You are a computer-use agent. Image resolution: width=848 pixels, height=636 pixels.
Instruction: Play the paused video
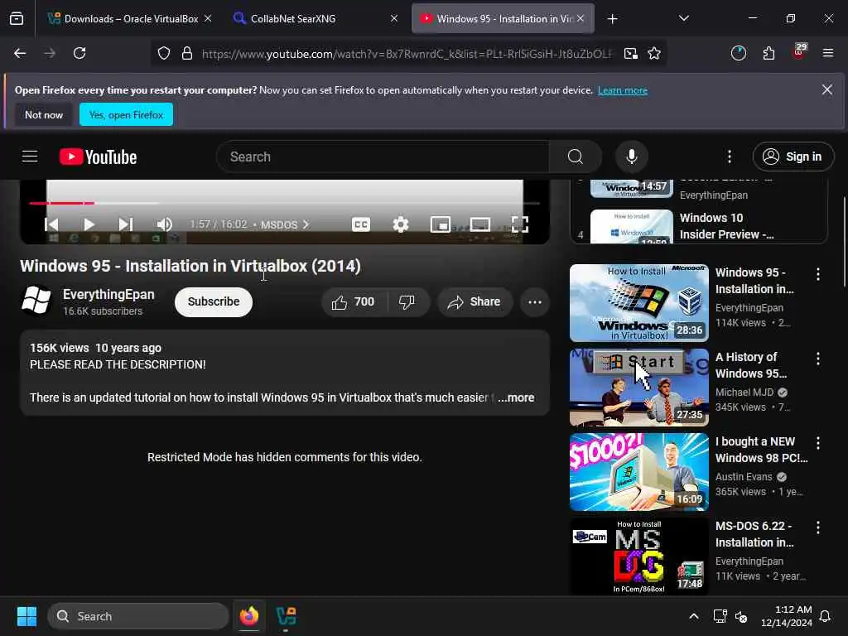pos(89,224)
